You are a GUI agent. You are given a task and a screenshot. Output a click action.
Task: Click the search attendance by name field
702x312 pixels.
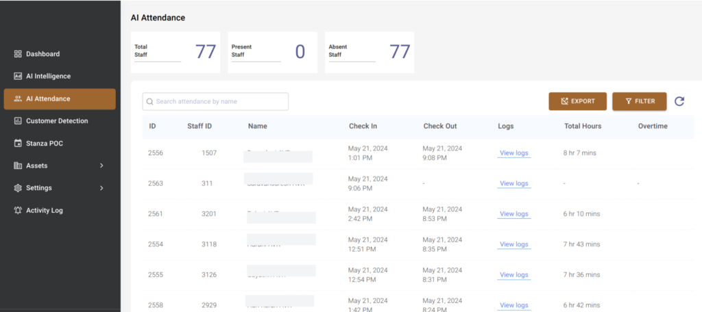coord(215,101)
